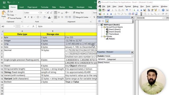Toggle Align Left
Screen dimensions: 169x95
click(55, 17)
